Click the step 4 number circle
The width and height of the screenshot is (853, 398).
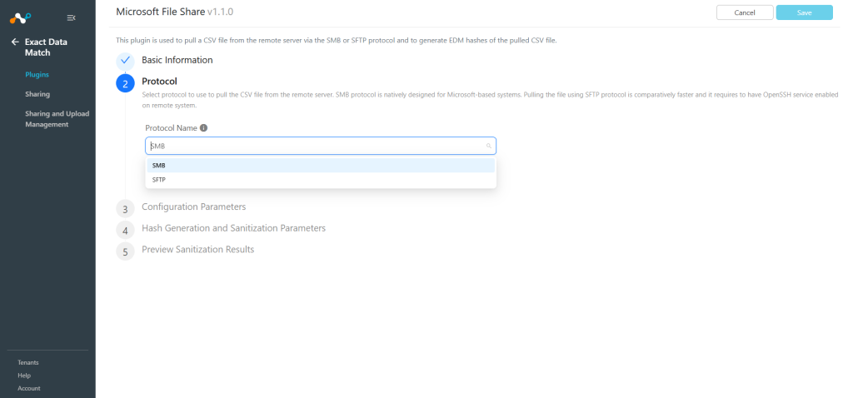(125, 231)
